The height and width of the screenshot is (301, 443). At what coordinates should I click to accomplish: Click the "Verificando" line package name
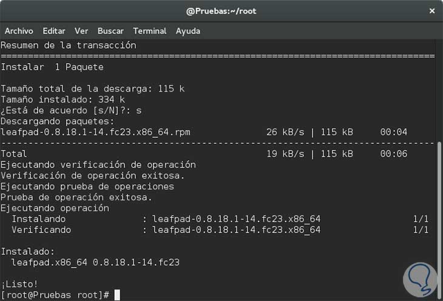(236, 230)
